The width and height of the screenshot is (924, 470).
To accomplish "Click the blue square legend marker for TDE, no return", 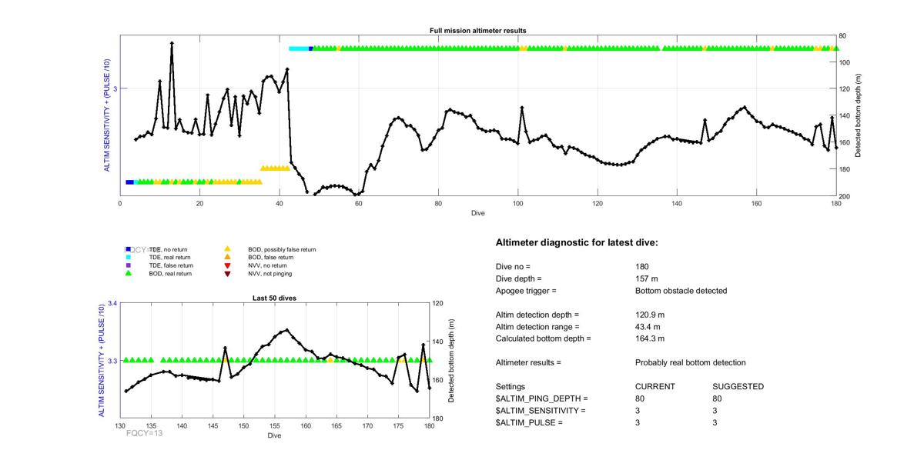I will coord(129,249).
